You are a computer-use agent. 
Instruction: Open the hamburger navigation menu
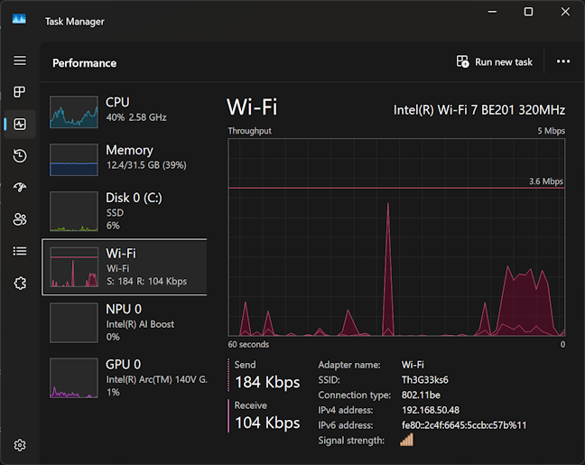coord(20,60)
